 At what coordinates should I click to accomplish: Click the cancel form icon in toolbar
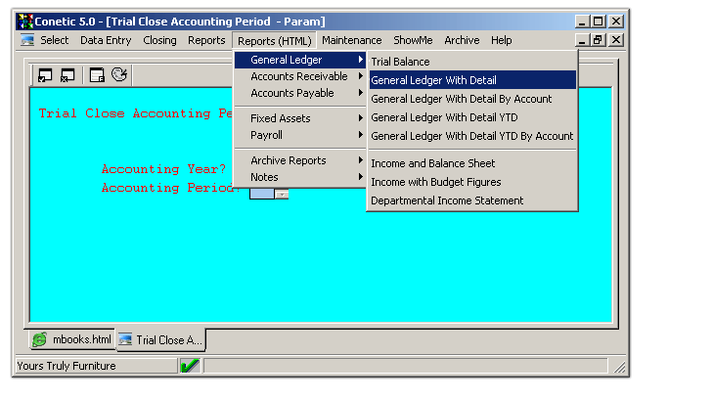point(67,74)
